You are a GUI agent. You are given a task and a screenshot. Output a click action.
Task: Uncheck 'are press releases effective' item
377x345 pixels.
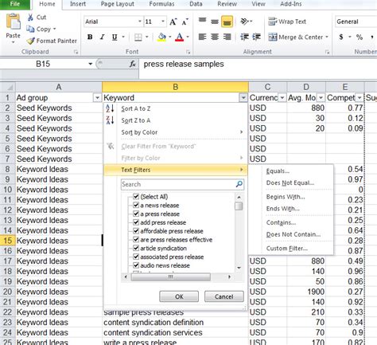[x=136, y=240]
